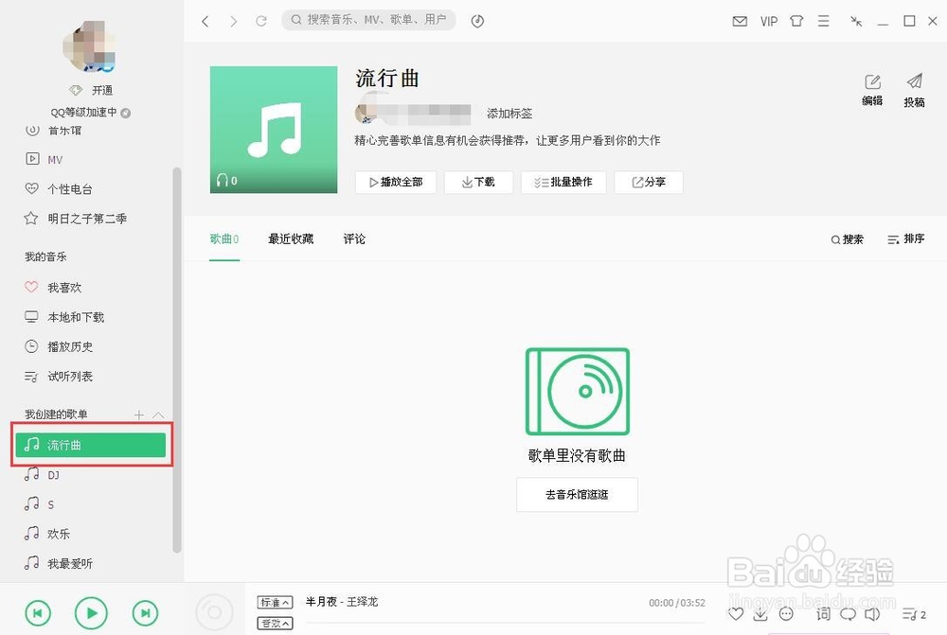Click 播放全部 play all button
Viewport: 947px width, 635px height.
tap(396, 183)
